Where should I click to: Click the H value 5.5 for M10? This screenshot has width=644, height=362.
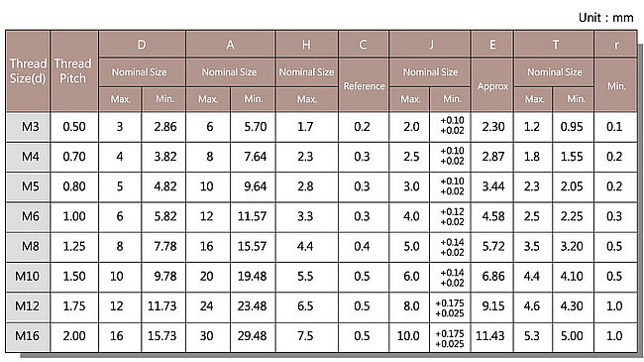(x=305, y=276)
